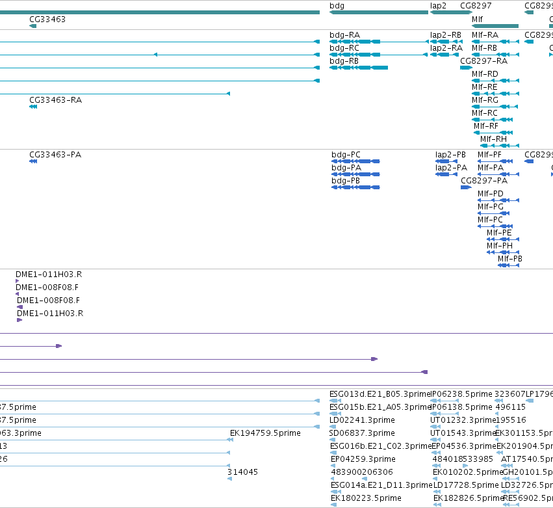Select EST UT01232.3prime

(463, 420)
